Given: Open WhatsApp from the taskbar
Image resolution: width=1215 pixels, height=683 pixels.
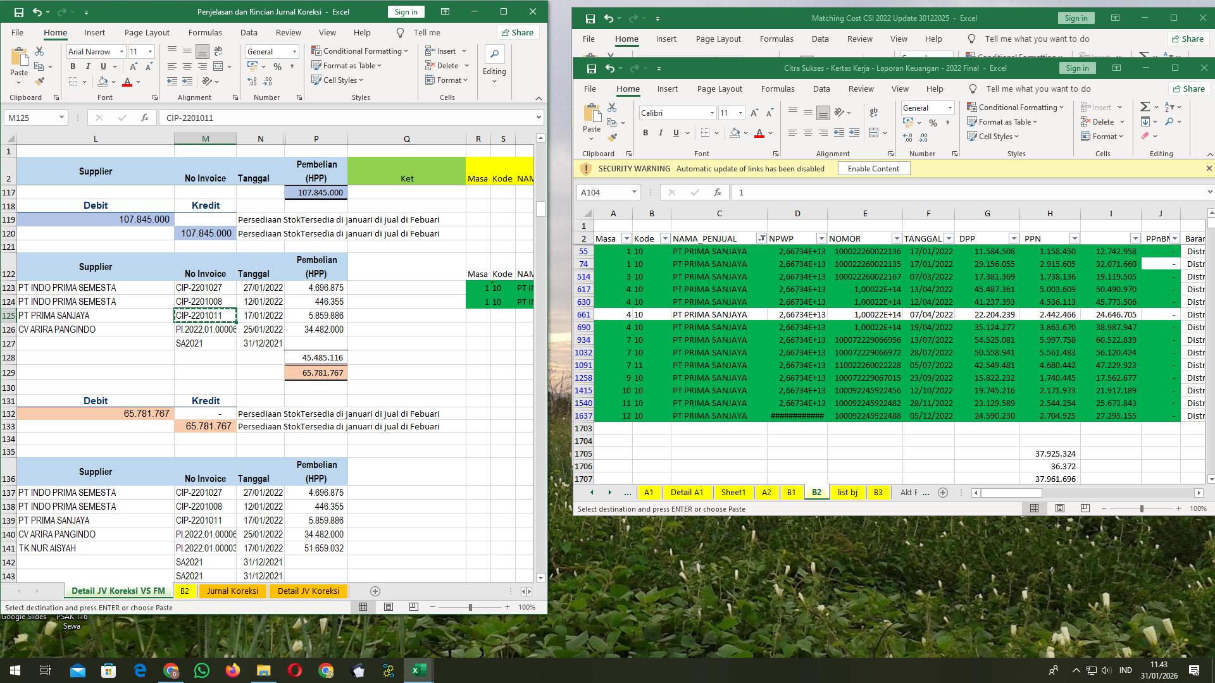Looking at the screenshot, I should (x=201, y=670).
